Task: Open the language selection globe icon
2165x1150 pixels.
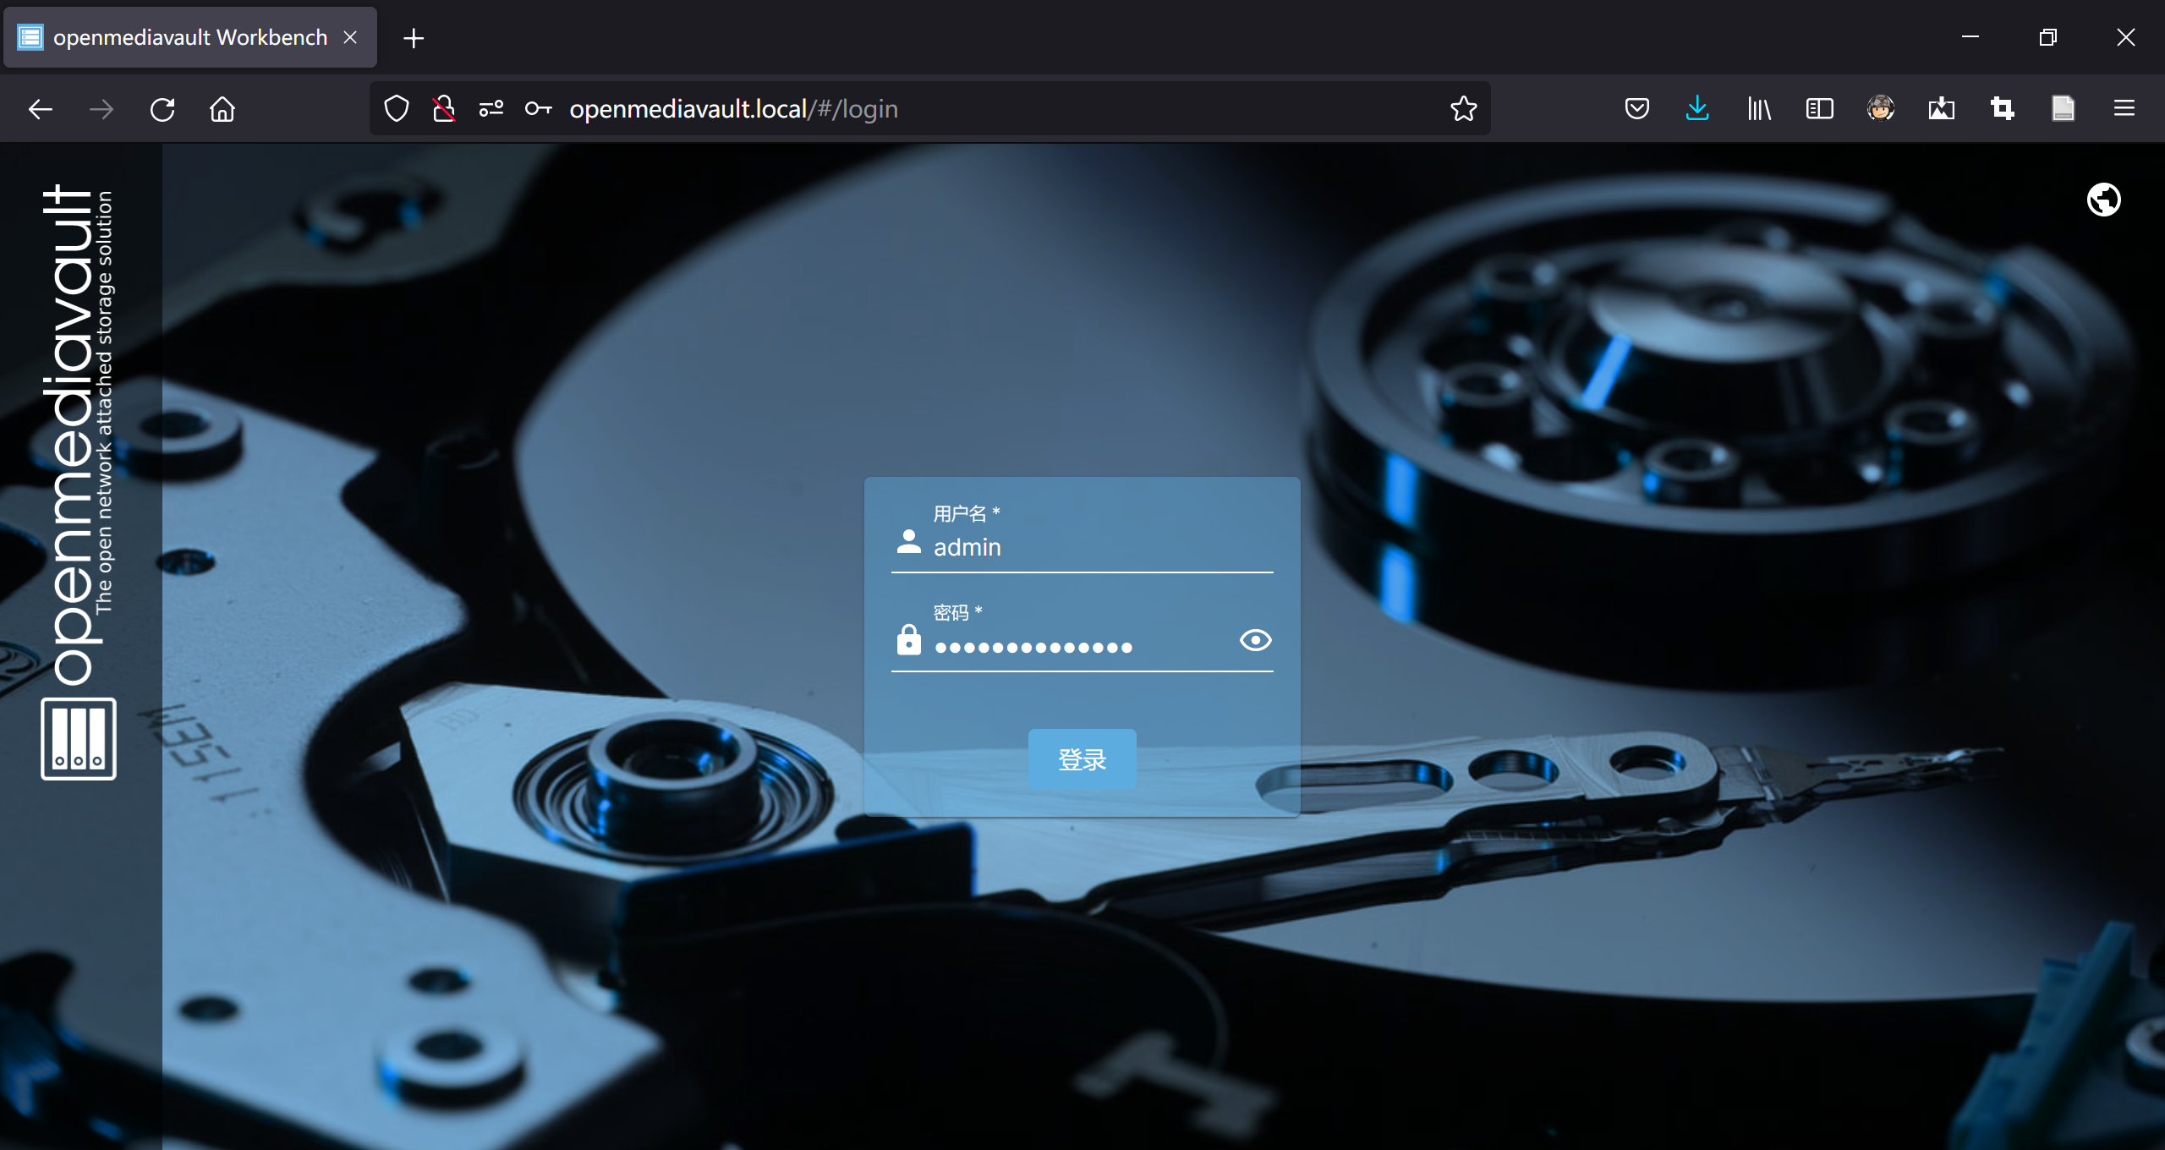Action: tap(2103, 200)
